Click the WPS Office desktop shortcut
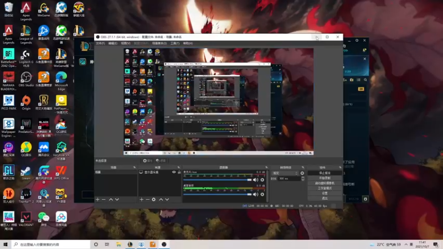This screenshot has width=443, height=249. coord(61,173)
